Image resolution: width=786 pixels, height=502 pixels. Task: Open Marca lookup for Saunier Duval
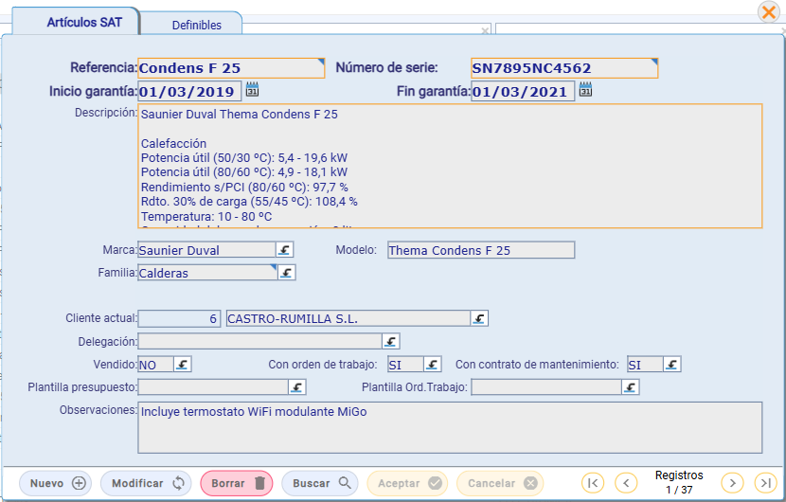click(284, 250)
